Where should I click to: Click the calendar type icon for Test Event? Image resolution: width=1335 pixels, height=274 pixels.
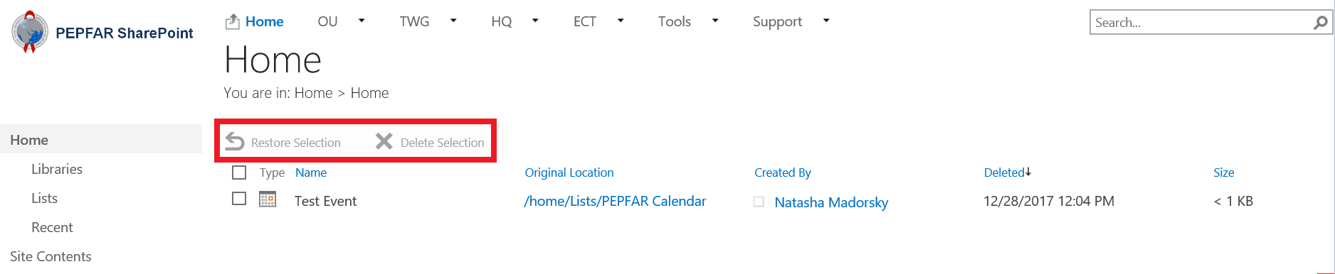(x=268, y=199)
